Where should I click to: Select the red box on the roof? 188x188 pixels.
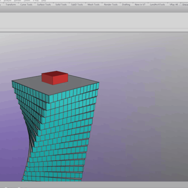pos(55,78)
